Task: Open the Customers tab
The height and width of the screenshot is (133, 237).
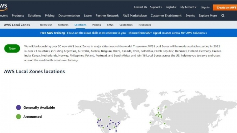Action: click(126, 25)
